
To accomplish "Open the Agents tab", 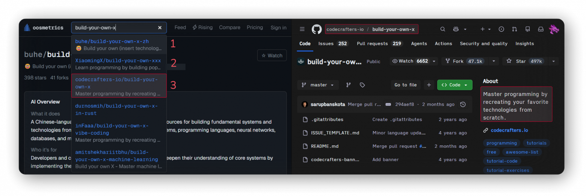I will point(419,43).
